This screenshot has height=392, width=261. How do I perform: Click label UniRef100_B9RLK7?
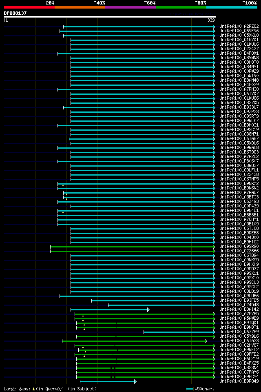coord(239,121)
